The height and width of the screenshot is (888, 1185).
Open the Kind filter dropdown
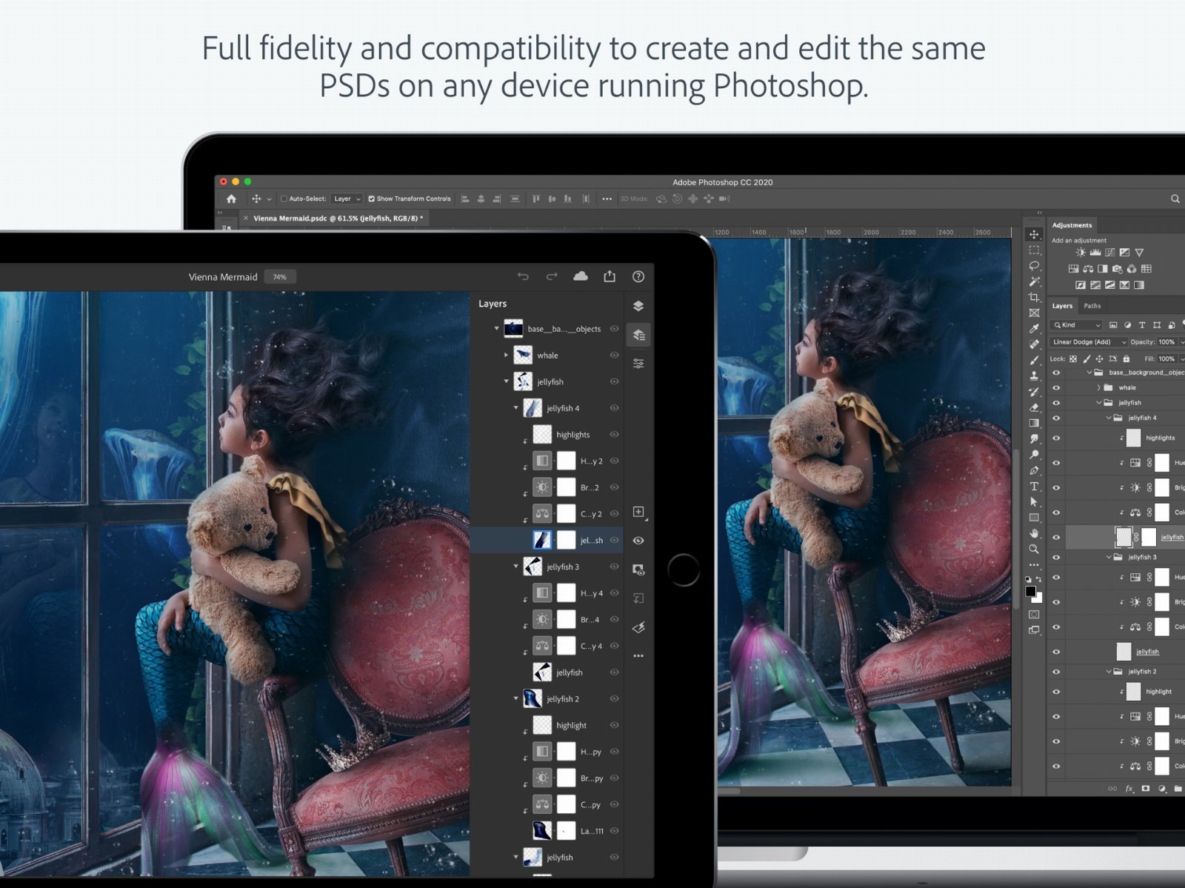click(1077, 325)
